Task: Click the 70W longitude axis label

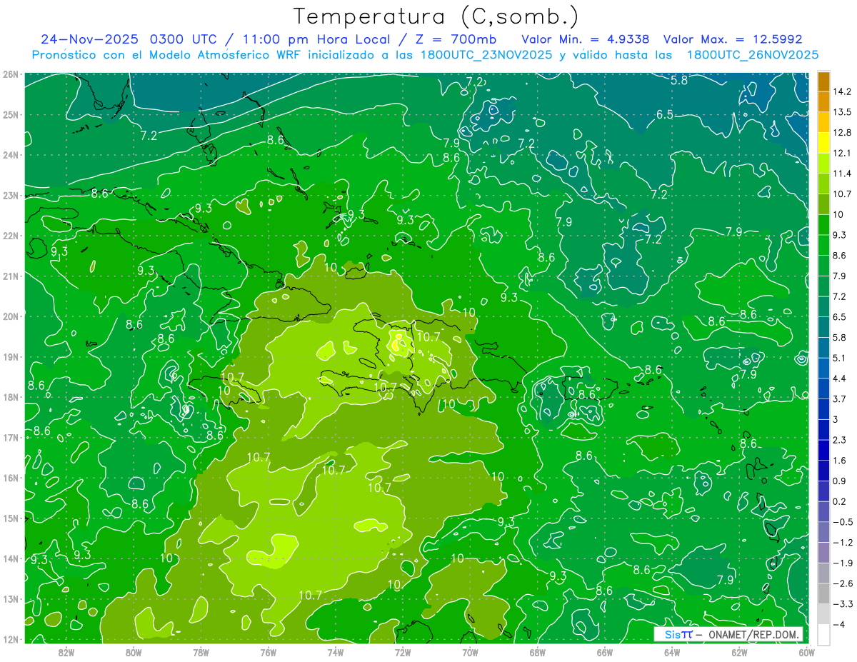Action: [470, 652]
